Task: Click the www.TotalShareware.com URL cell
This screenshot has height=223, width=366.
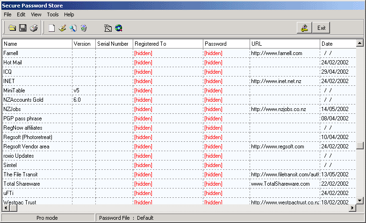Action: [x=285, y=184]
